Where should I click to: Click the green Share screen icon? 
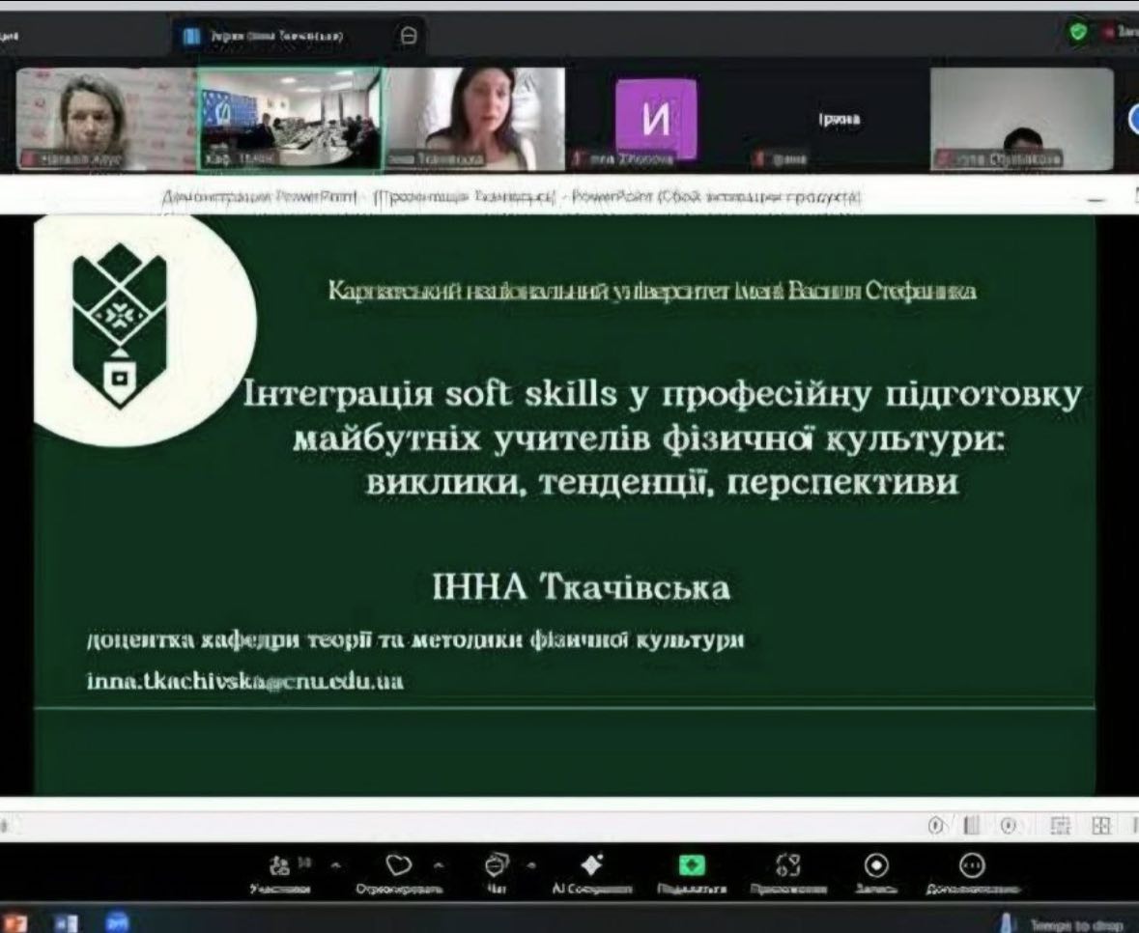pyautogui.click(x=692, y=864)
